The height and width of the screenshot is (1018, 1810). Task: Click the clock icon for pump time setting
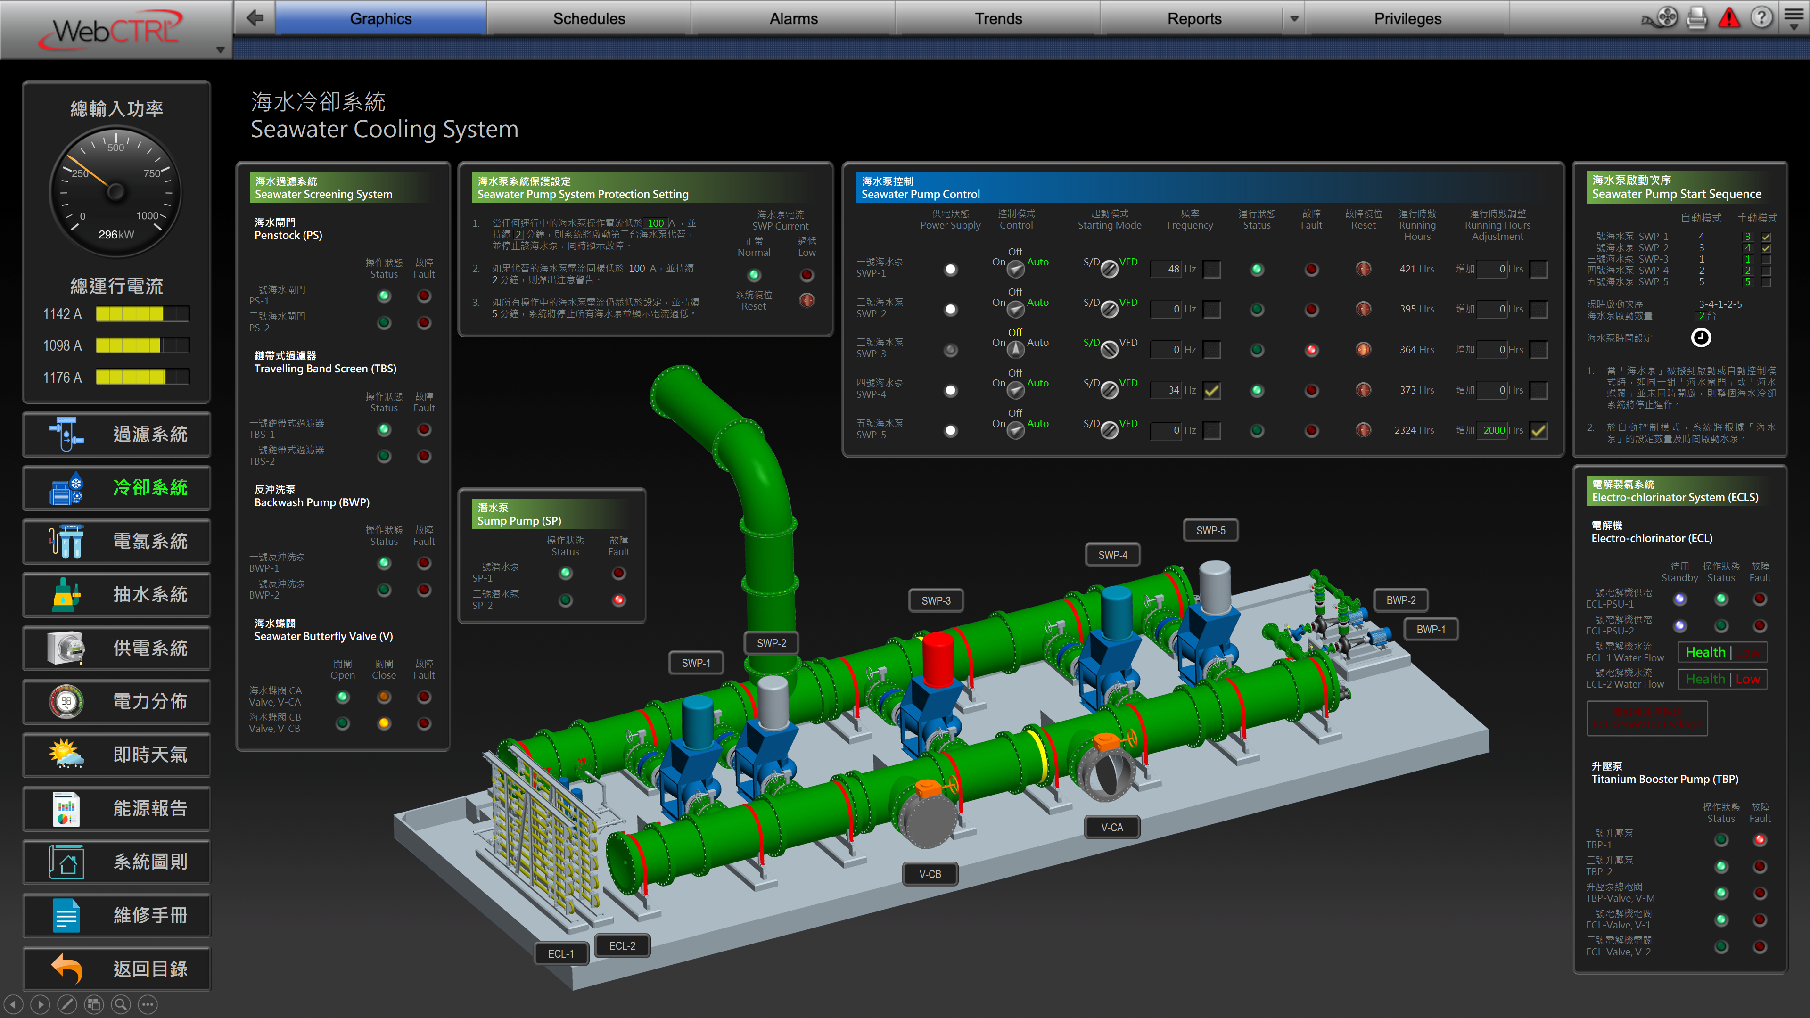[1700, 338]
